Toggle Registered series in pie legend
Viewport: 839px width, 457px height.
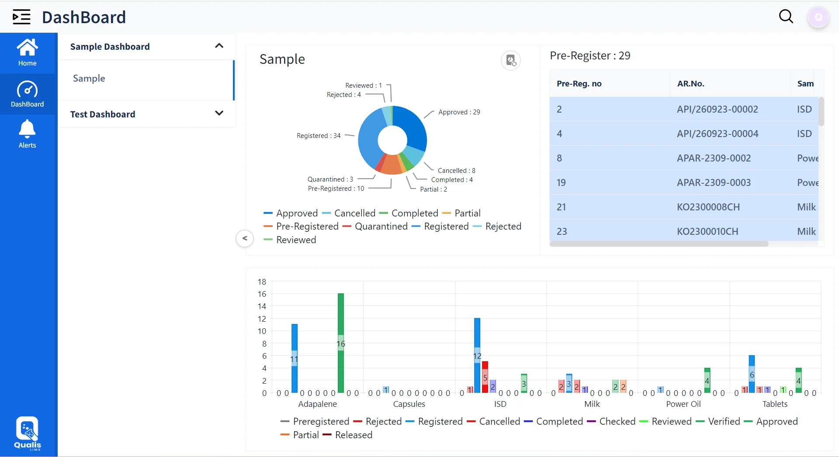pyautogui.click(x=440, y=226)
